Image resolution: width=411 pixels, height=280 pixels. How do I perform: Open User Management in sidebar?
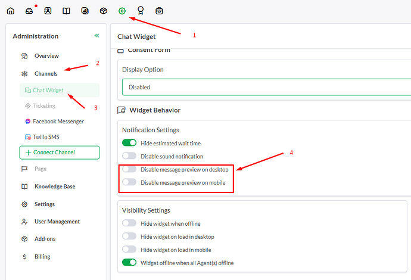coord(57,222)
